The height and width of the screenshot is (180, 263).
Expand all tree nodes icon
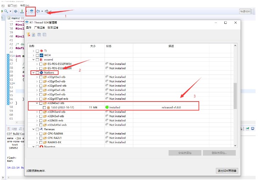(x=39, y=35)
